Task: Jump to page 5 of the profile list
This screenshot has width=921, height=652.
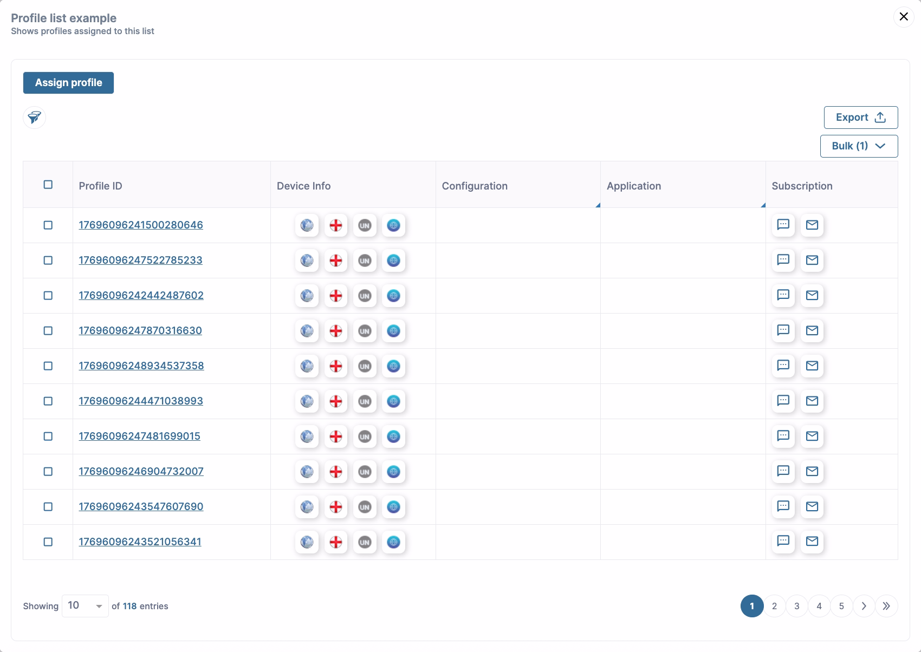Action: click(841, 606)
